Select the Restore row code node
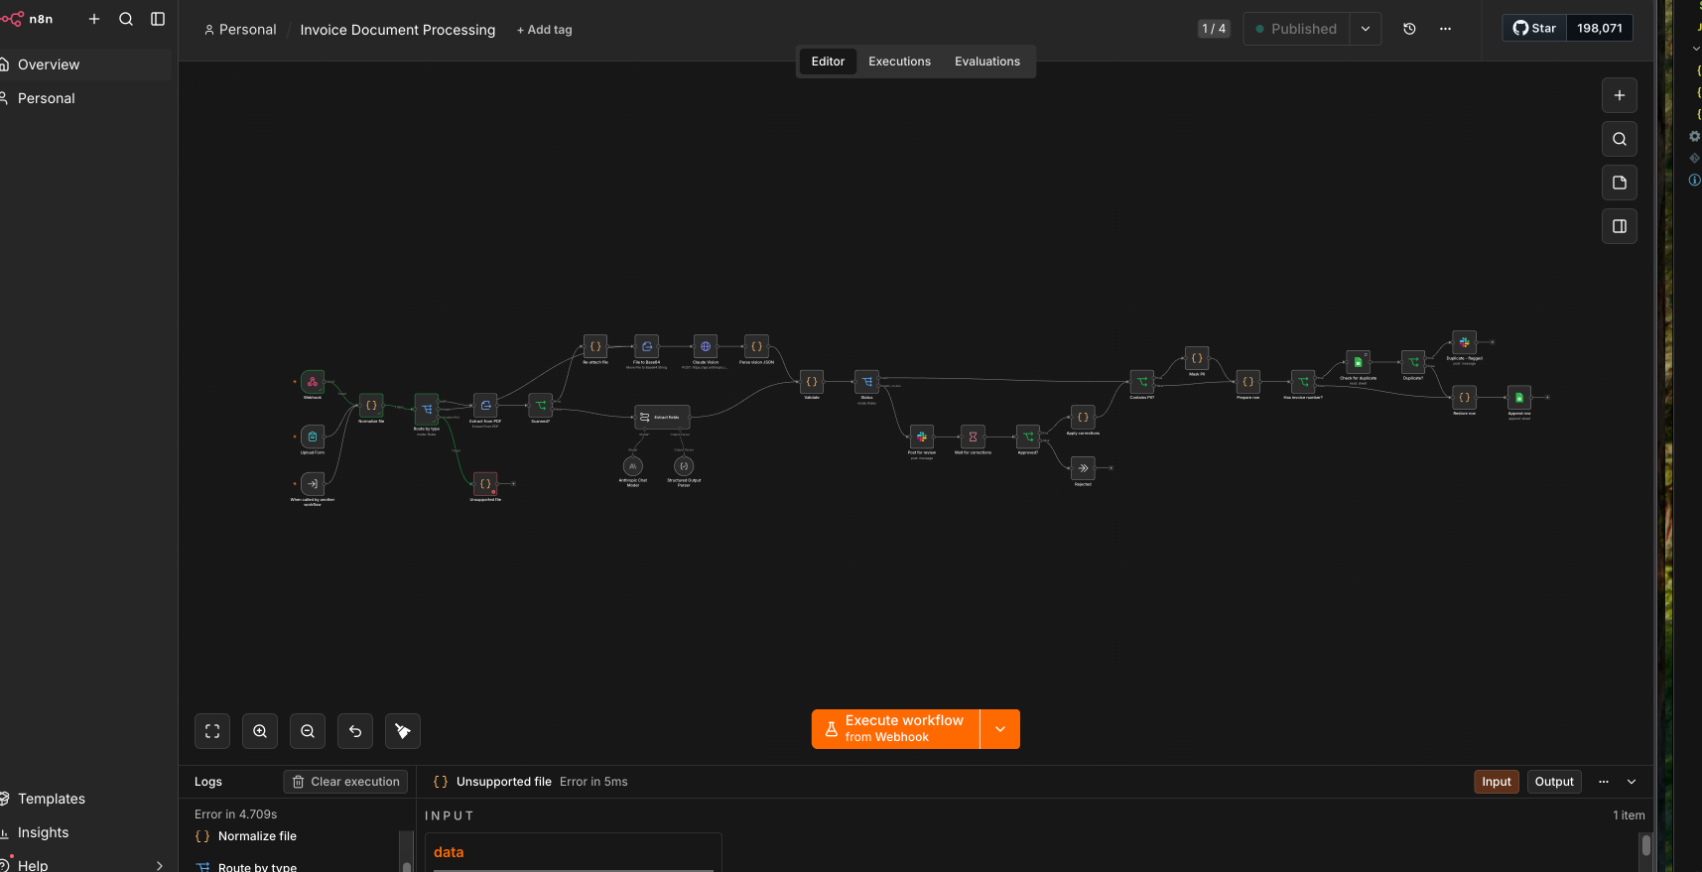This screenshot has width=1702, height=872. [1464, 397]
